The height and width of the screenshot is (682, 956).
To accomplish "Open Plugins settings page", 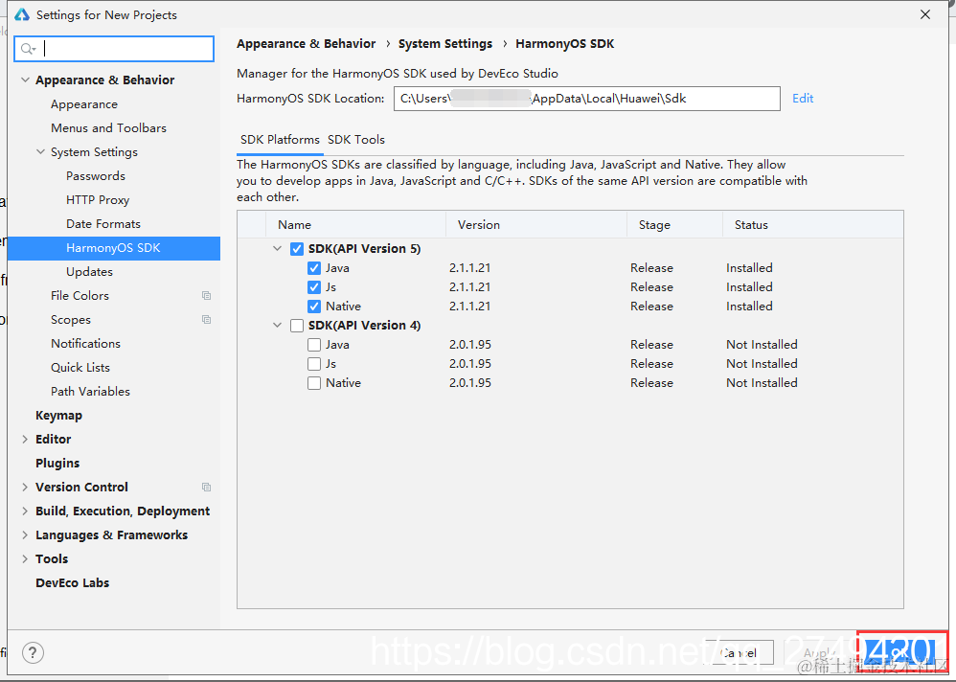I will [57, 464].
